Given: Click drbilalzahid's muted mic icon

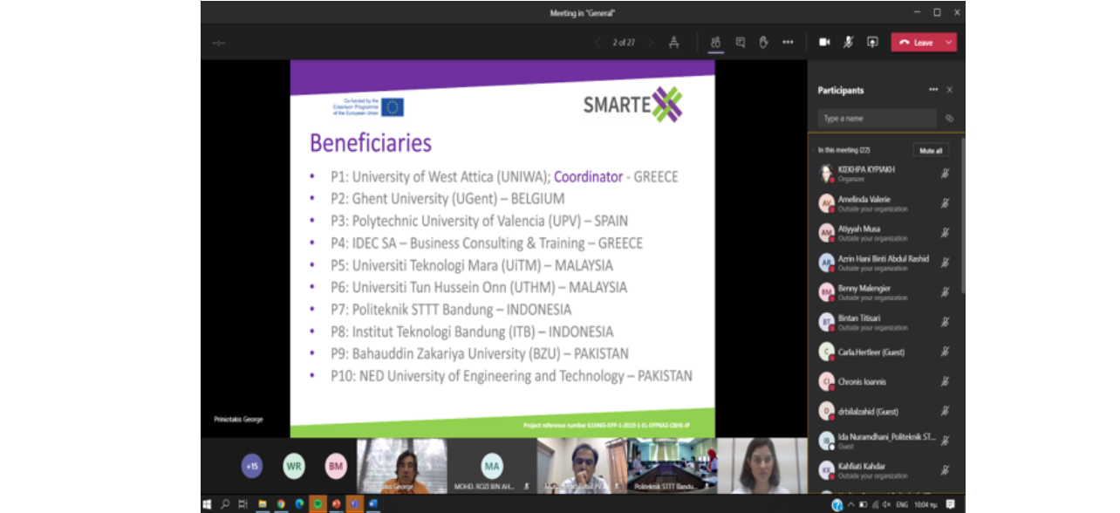Looking at the screenshot, I should click(945, 411).
